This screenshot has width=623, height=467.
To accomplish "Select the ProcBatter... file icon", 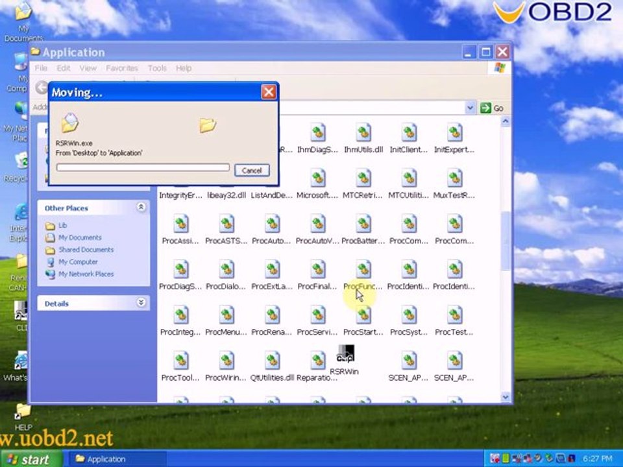I will (363, 224).
